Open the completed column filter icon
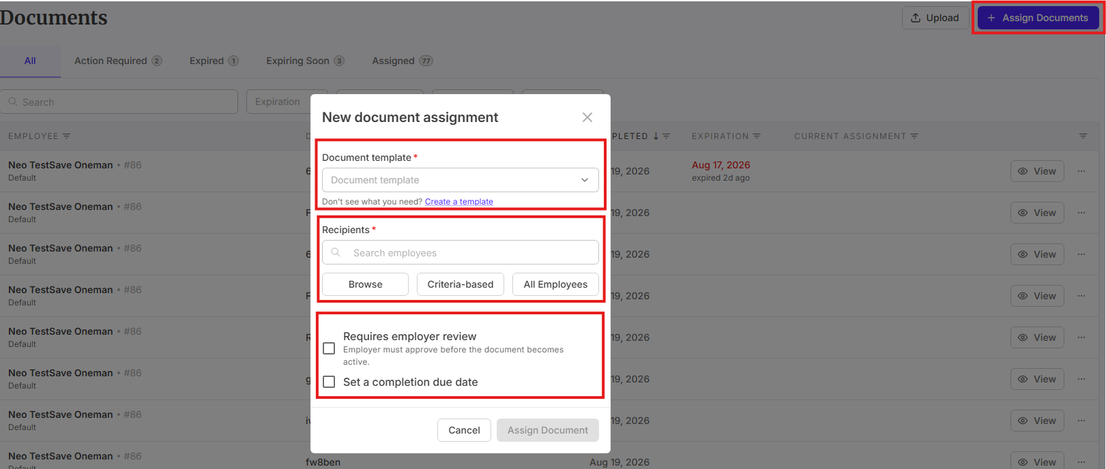 (666, 136)
